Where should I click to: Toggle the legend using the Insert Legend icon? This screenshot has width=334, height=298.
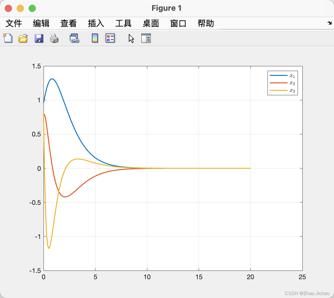[110, 38]
